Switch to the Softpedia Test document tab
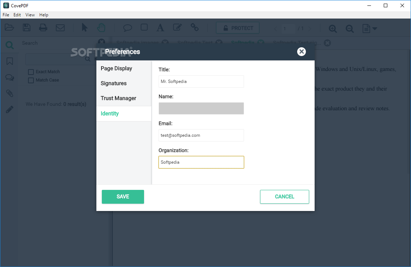 195,43
